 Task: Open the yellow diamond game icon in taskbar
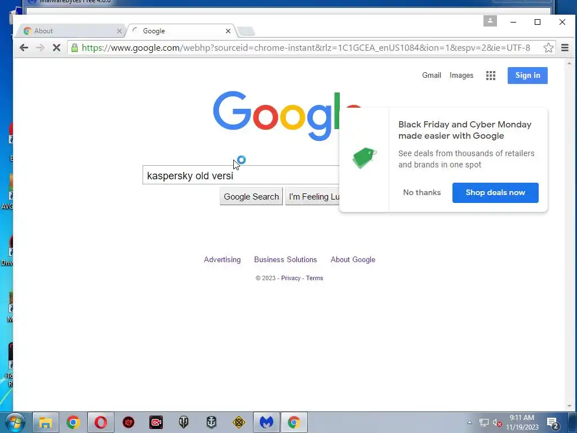pos(239,422)
